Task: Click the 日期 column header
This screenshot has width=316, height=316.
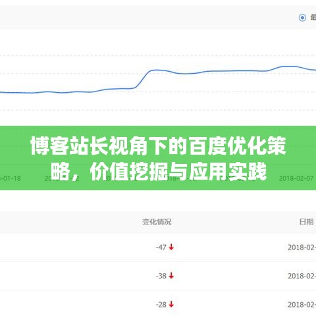Action: (x=306, y=222)
